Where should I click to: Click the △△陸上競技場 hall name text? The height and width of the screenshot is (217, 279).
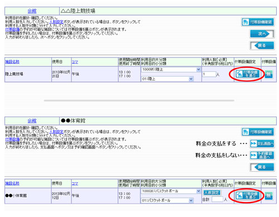tap(78, 11)
